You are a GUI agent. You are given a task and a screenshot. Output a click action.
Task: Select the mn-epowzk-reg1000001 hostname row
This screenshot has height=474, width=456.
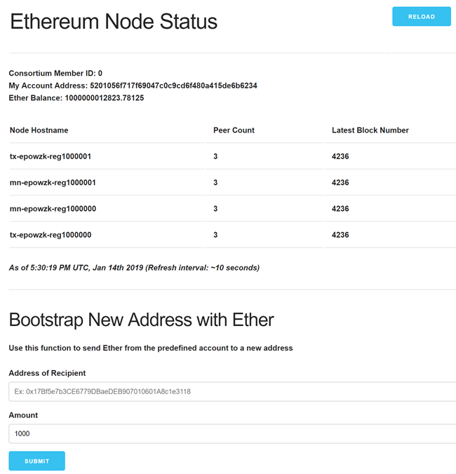[233, 182]
